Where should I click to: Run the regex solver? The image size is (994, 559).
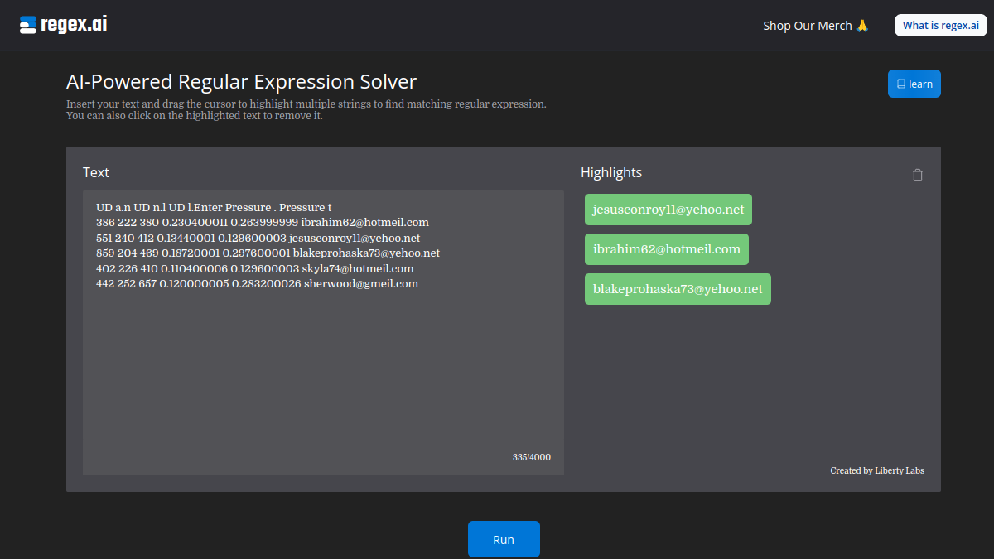pos(504,539)
